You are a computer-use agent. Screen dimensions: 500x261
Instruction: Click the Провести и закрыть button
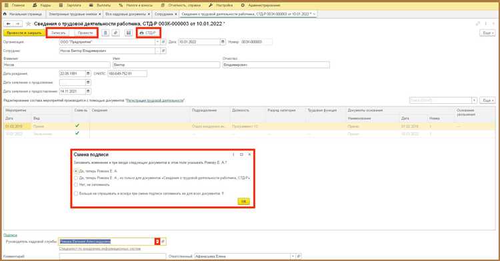[24, 33]
